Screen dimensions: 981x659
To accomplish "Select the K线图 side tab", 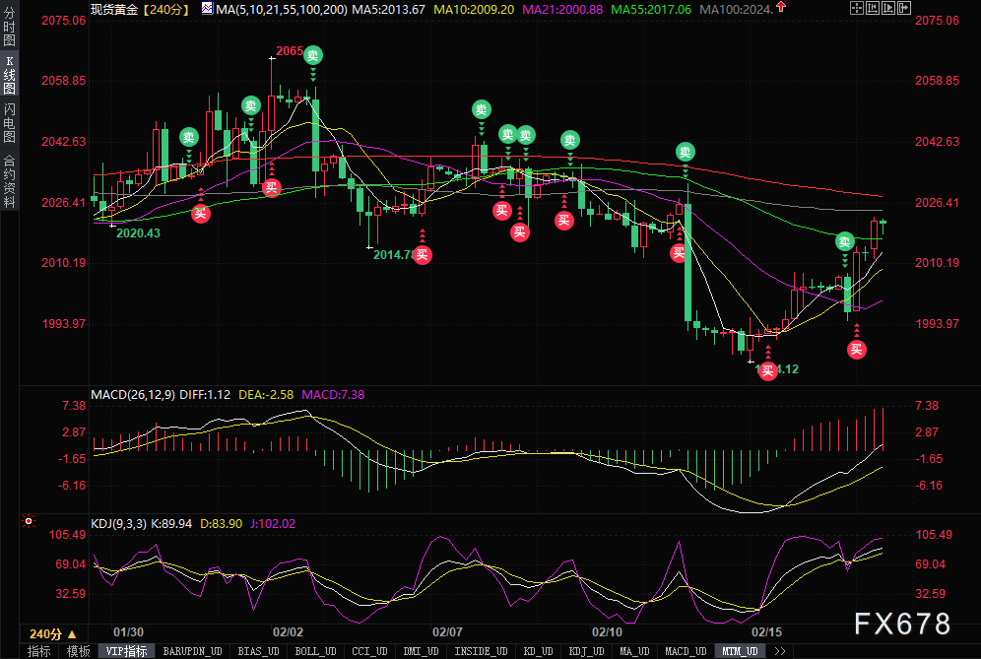I will 10,75.
